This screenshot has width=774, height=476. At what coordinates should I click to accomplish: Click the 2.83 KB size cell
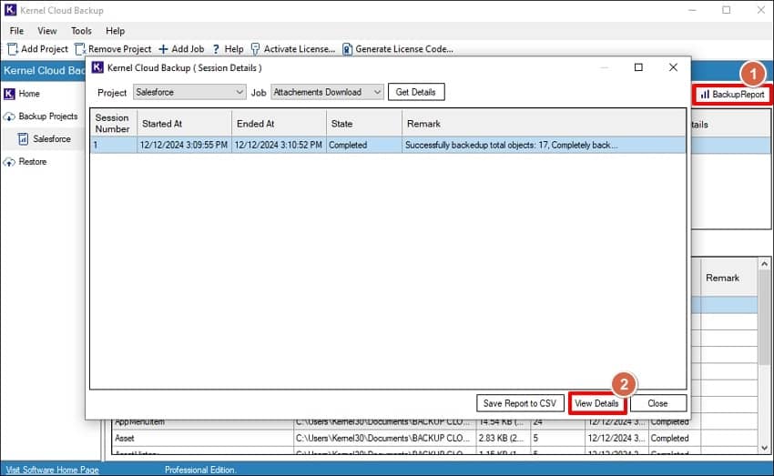click(x=503, y=438)
